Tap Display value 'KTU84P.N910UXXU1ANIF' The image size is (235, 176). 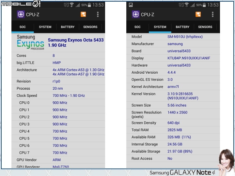click(x=189, y=58)
